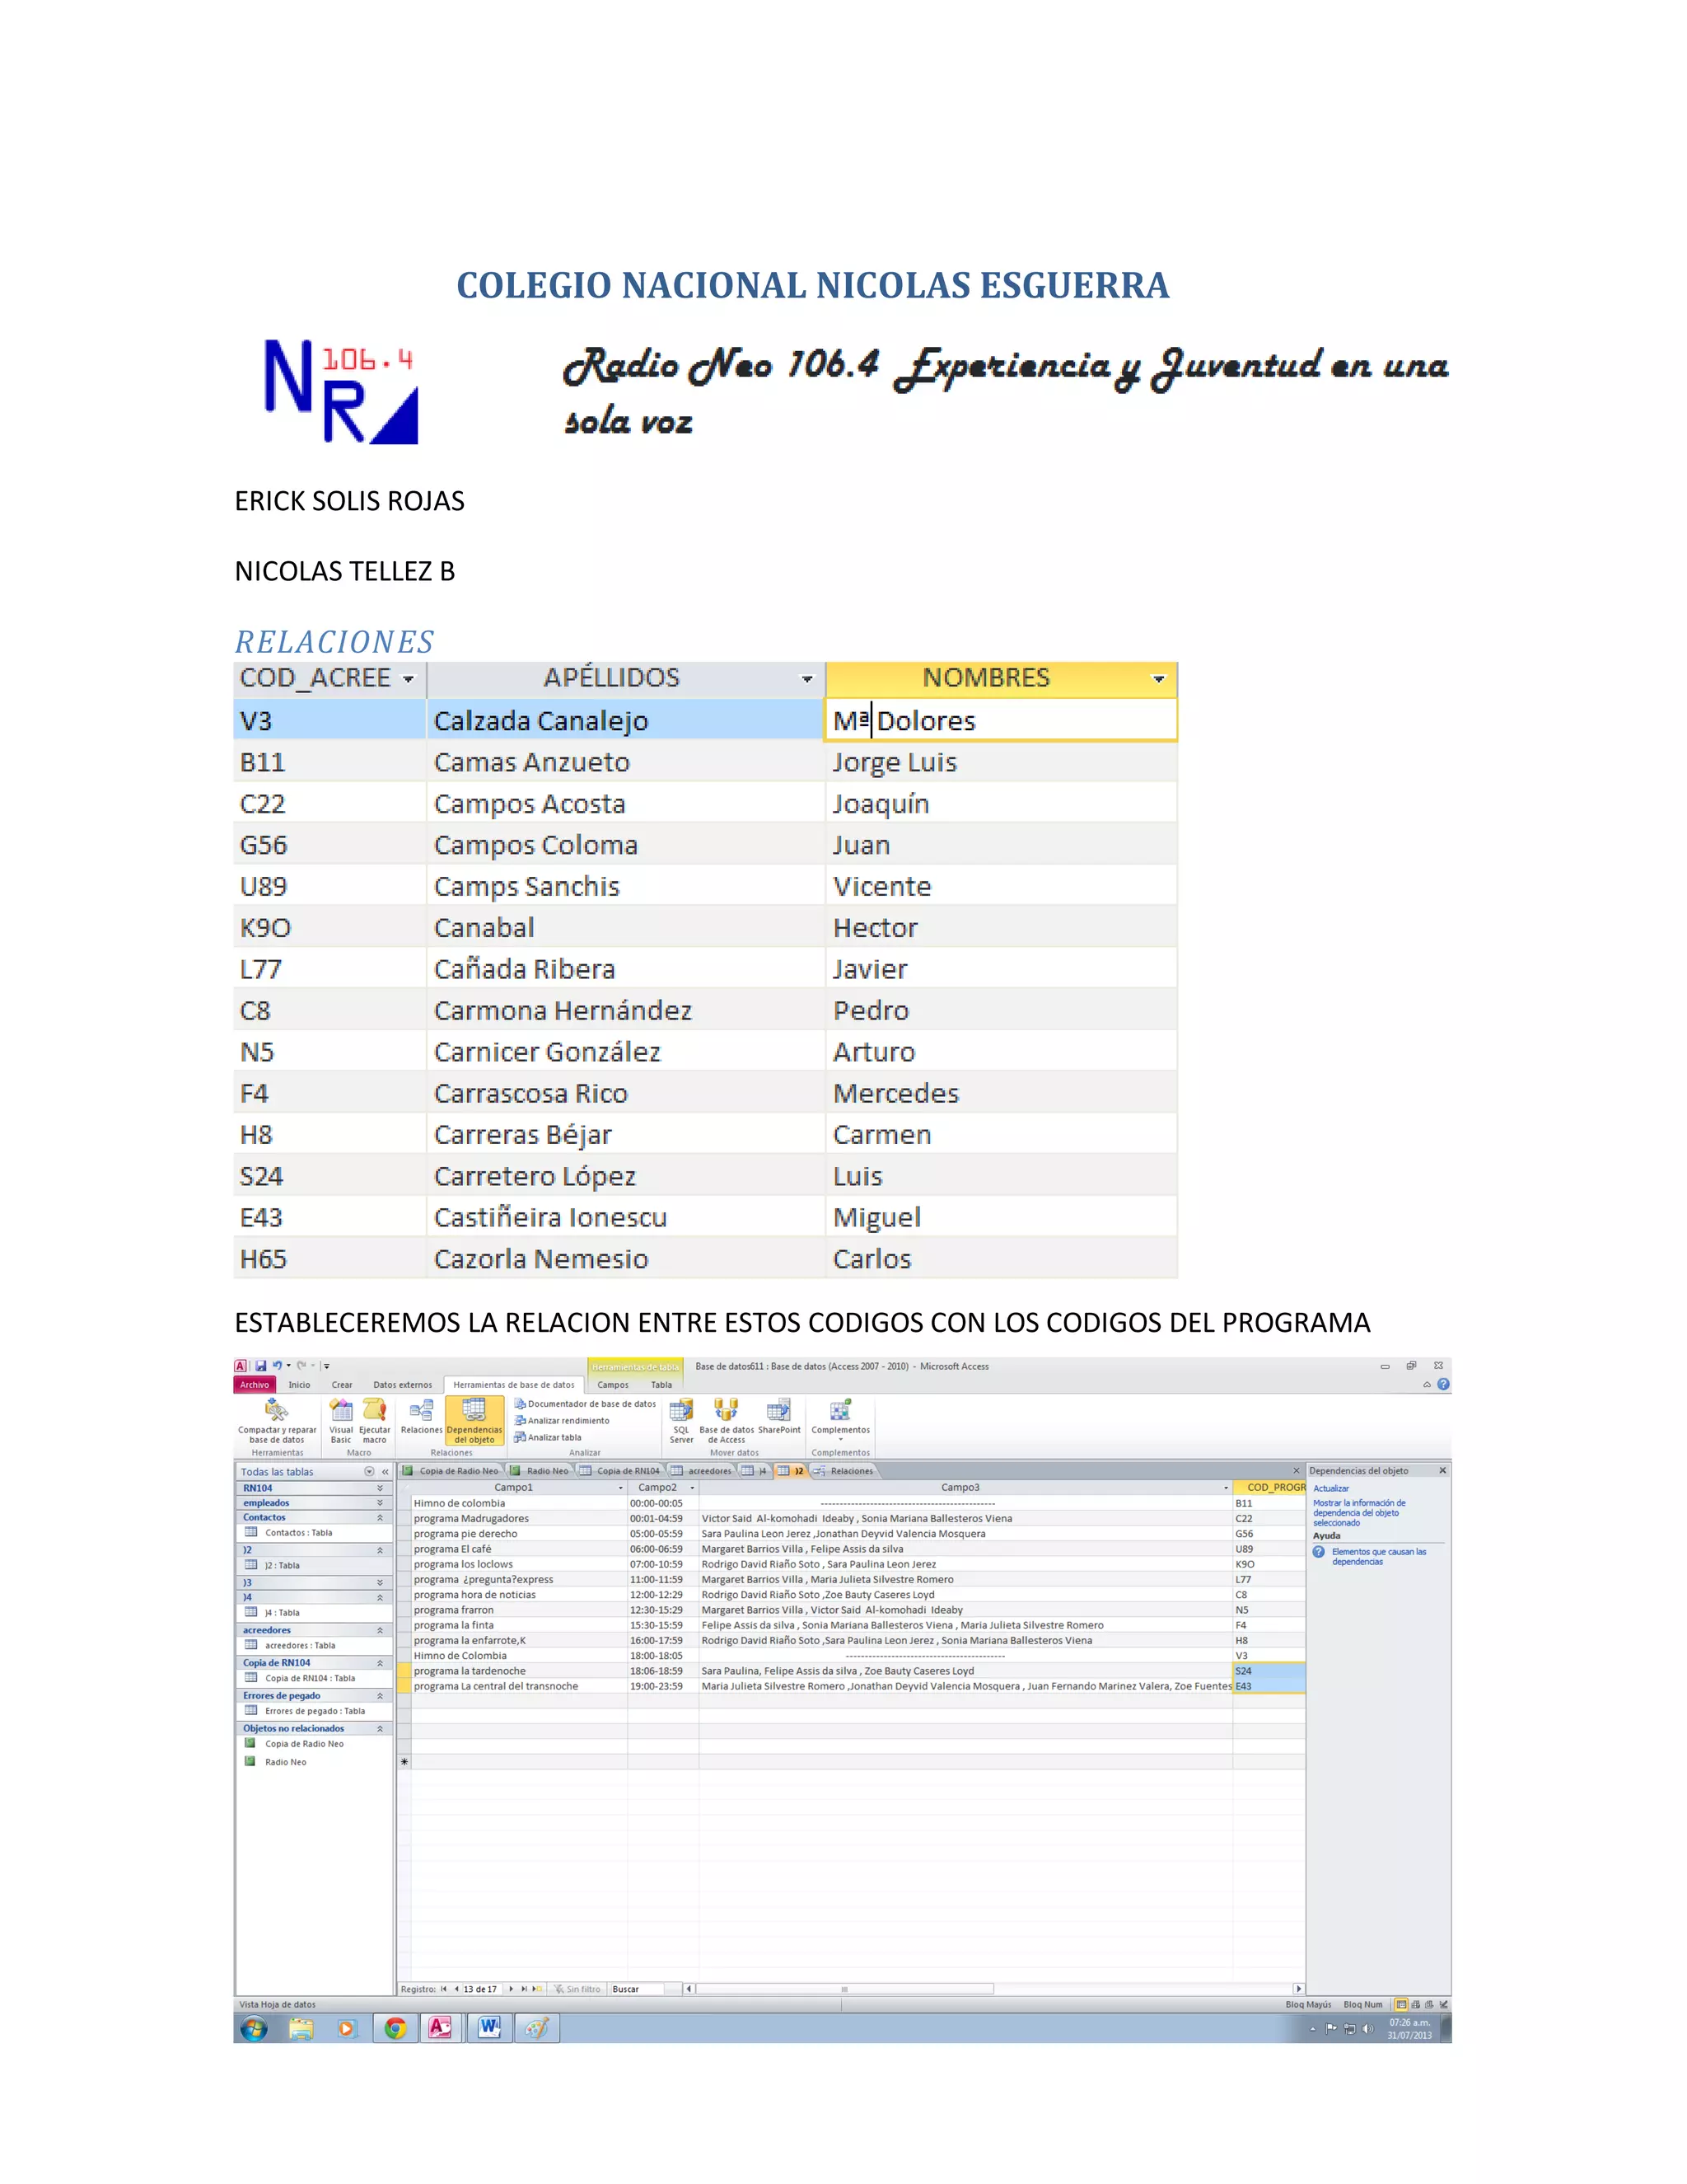Open the Relaciones ribbon tool
Image resolution: width=1687 pixels, height=2184 pixels.
421,1411
